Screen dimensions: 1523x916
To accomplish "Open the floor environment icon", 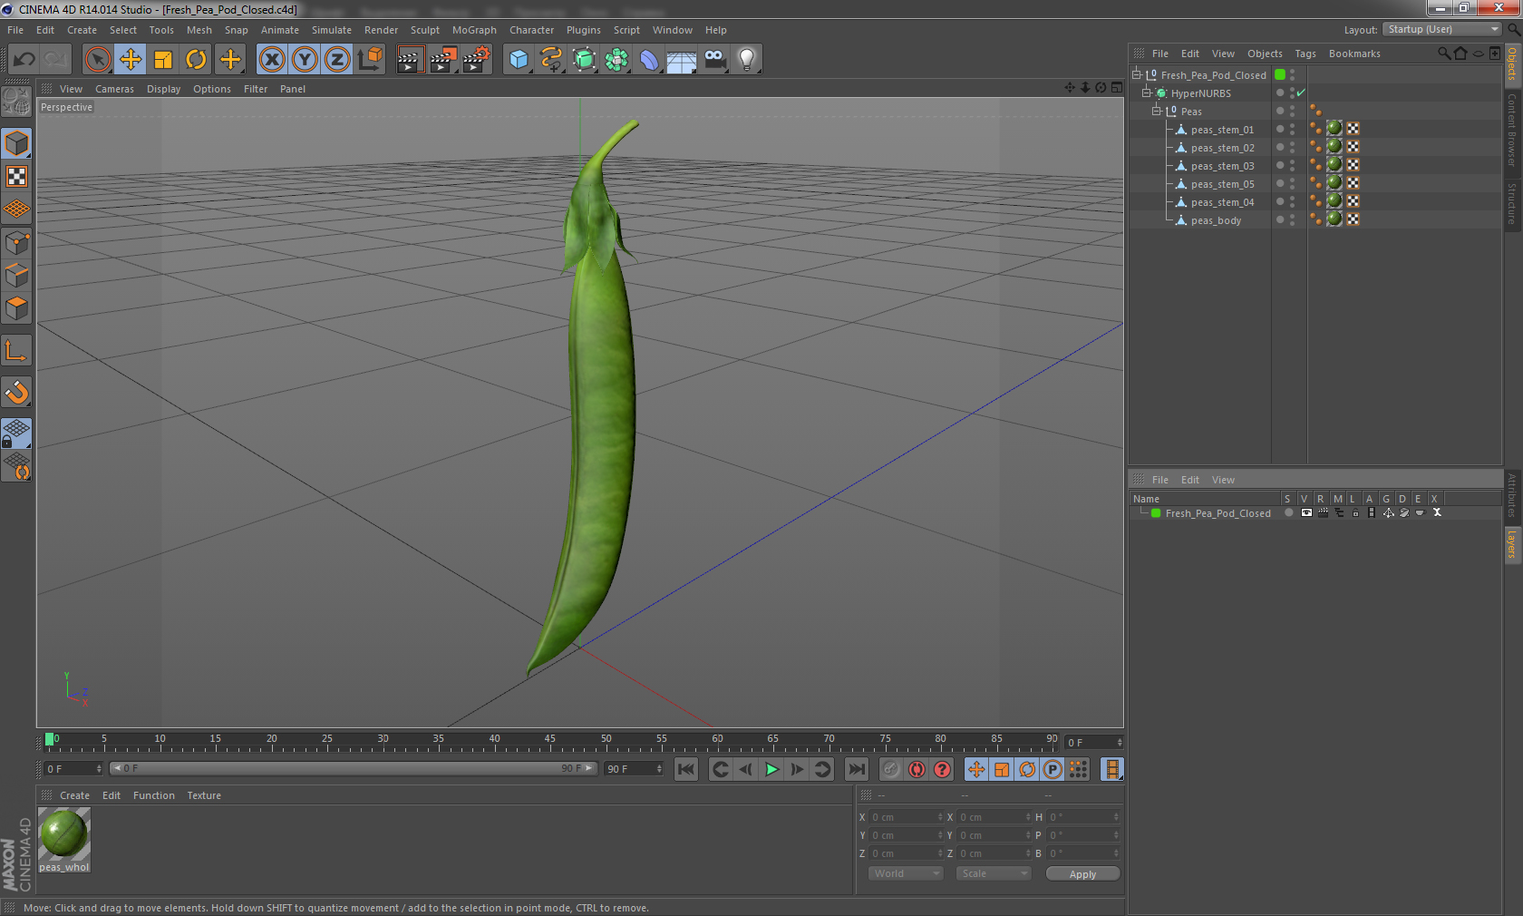I will (x=682, y=60).
